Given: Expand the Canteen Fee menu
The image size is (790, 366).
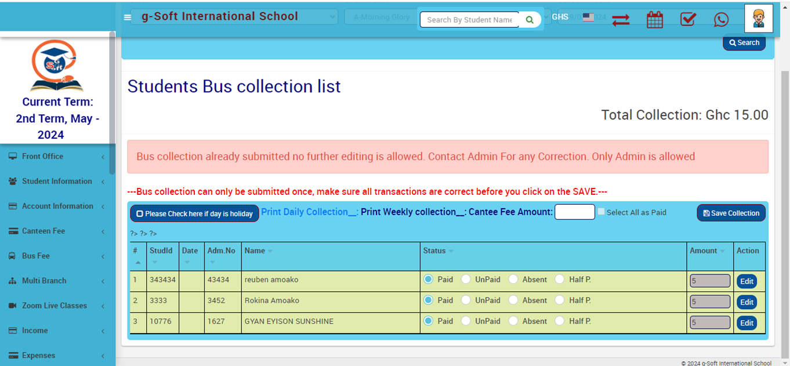Looking at the screenshot, I should click(57, 231).
